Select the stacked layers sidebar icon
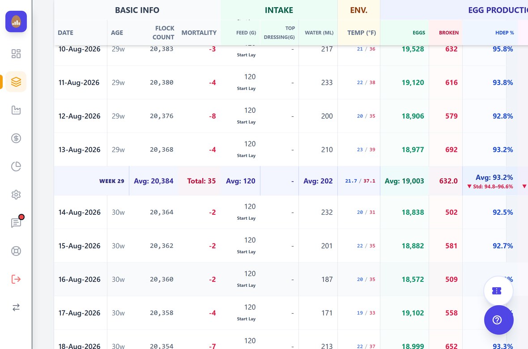Screen dimensions: 528x349 point(16,82)
